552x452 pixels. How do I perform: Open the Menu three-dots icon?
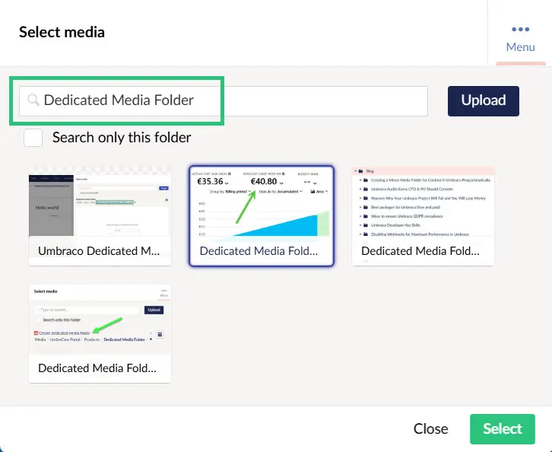[x=520, y=29]
